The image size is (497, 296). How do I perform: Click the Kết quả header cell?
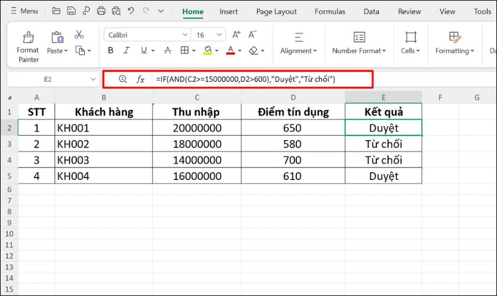click(383, 112)
